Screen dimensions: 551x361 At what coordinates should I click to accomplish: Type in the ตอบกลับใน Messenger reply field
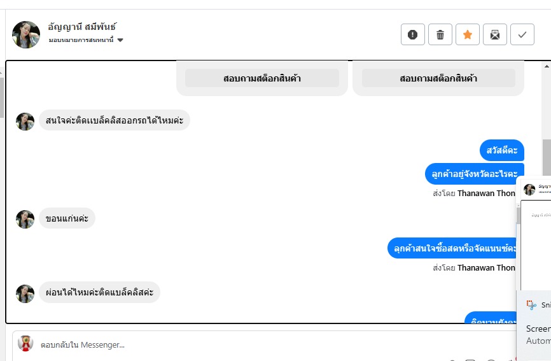255,344
